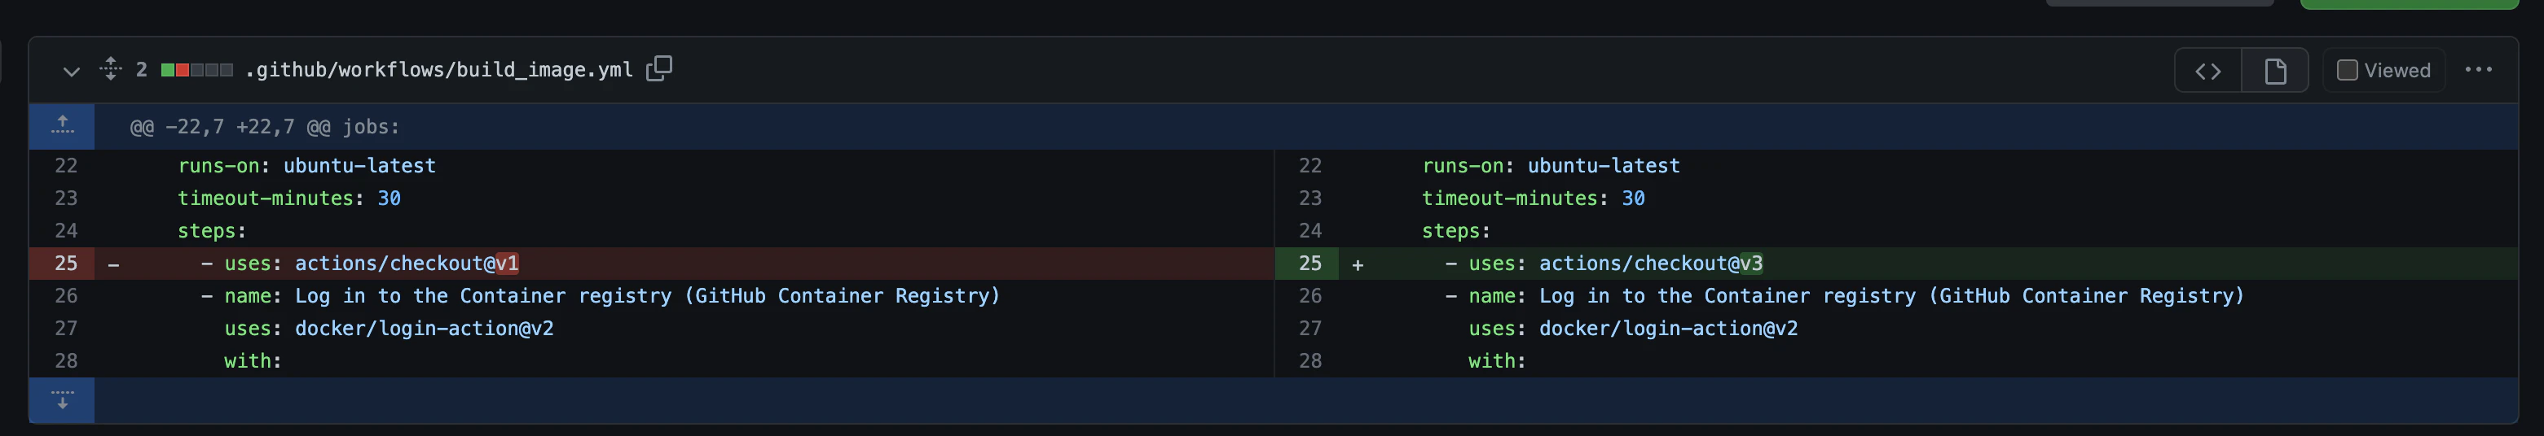This screenshot has height=436, width=2544.
Task: Copy the build_image.yml file path
Action: [658, 69]
